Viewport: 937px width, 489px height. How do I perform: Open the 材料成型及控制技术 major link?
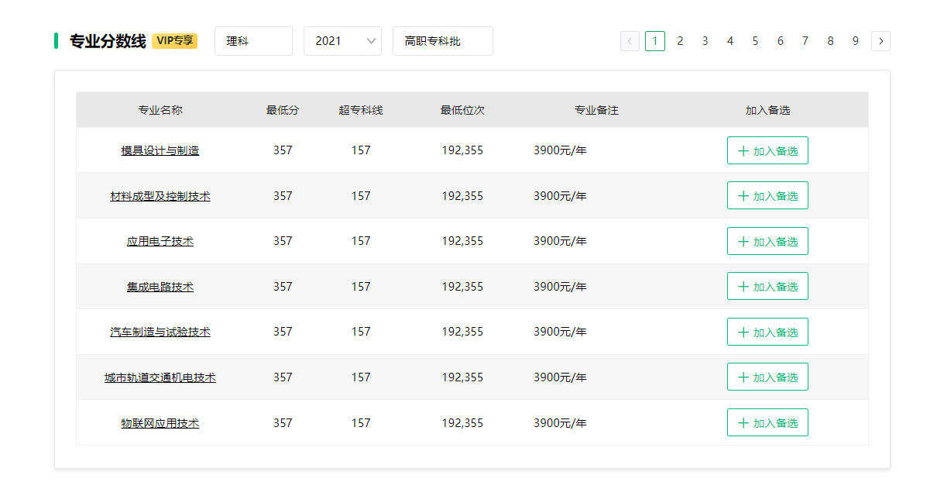click(160, 196)
